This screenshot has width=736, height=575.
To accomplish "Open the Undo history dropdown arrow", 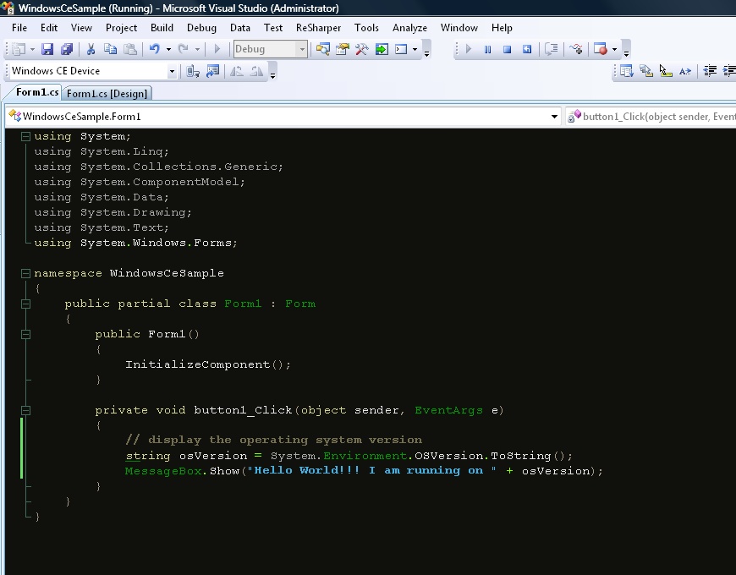I will coord(168,49).
